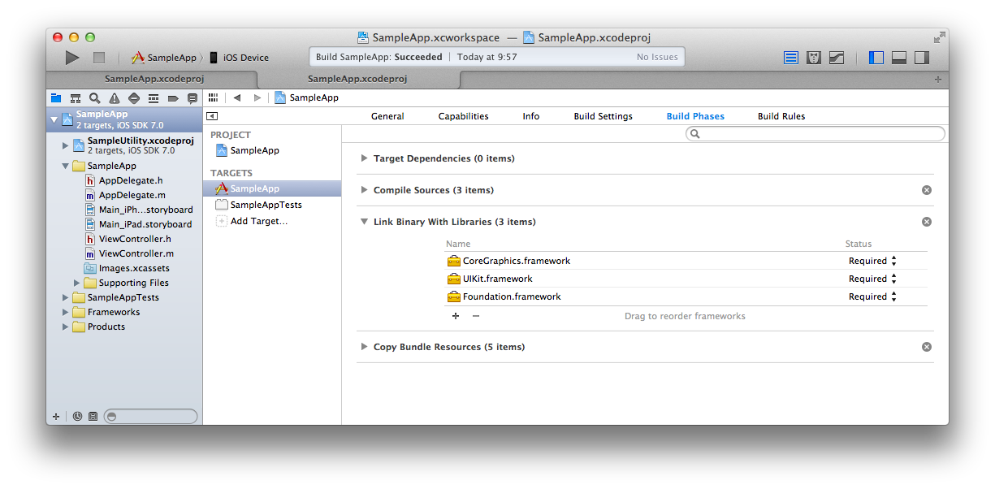Toggle the Navigator pane visibility
Screen dimensions: 995x489
876,58
